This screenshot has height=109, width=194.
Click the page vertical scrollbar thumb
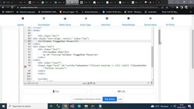tap(193, 49)
